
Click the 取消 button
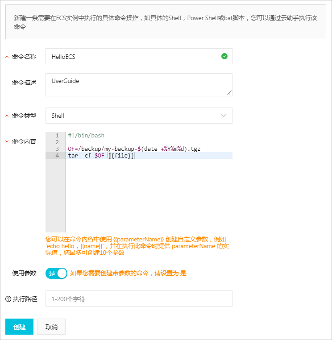pos(51,327)
